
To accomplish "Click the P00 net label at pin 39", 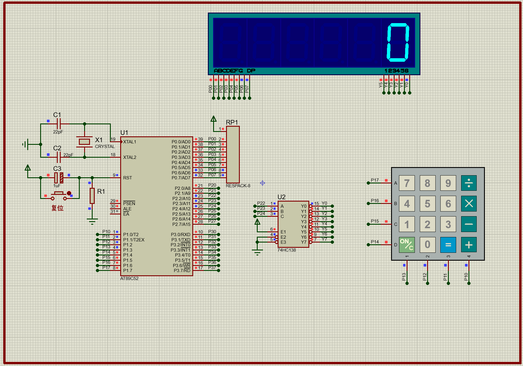I will coord(212,139).
